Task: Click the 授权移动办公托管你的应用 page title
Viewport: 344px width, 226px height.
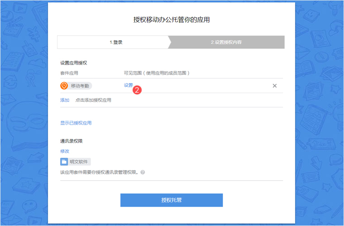Action: (x=172, y=20)
